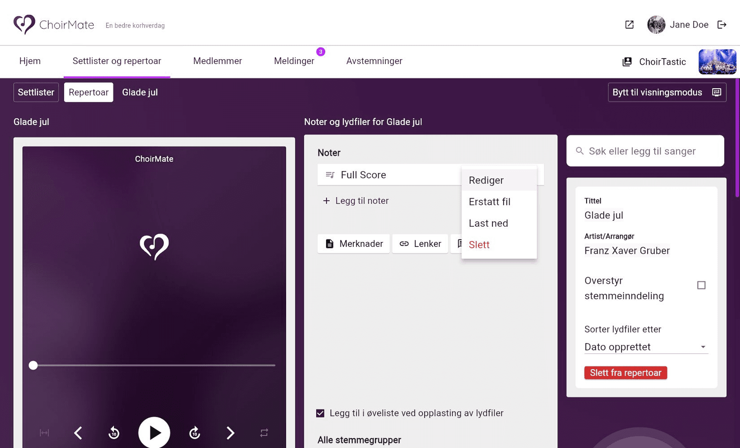Image resolution: width=740 pixels, height=448 pixels.
Task: Switch to visningsmodus
Action: [667, 92]
